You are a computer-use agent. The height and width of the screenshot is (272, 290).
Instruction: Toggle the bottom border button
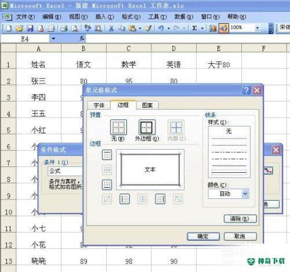(107, 184)
